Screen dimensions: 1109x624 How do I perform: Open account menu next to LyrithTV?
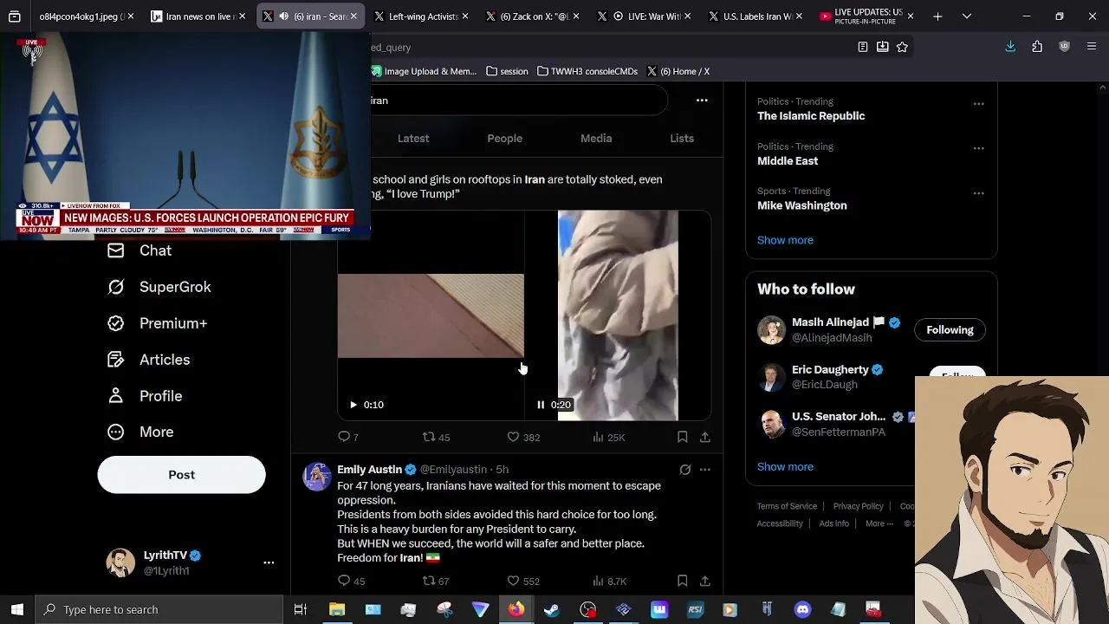pos(269,562)
